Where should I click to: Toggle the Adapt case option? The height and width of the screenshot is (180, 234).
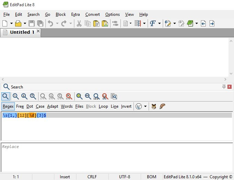(53, 106)
